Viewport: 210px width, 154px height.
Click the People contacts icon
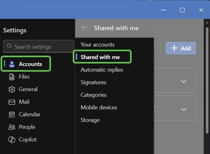12,127
